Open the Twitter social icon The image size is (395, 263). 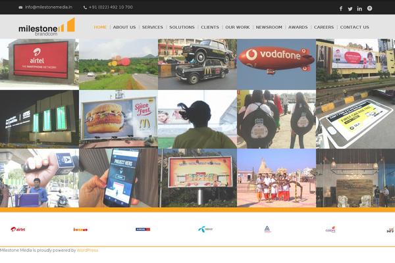tap(350, 9)
